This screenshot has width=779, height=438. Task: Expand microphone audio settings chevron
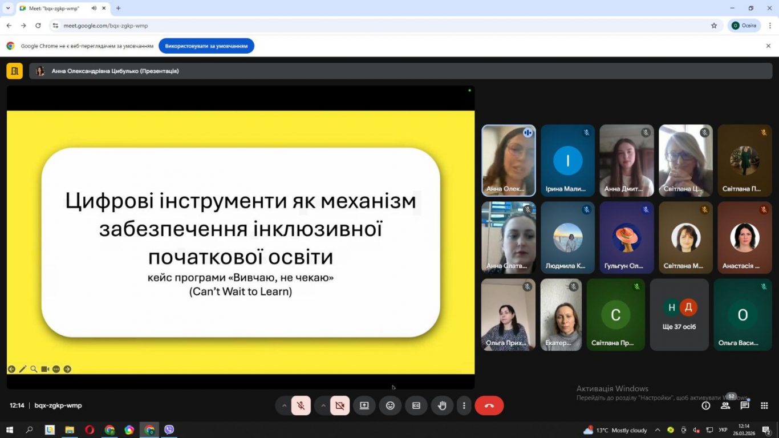tap(284, 405)
